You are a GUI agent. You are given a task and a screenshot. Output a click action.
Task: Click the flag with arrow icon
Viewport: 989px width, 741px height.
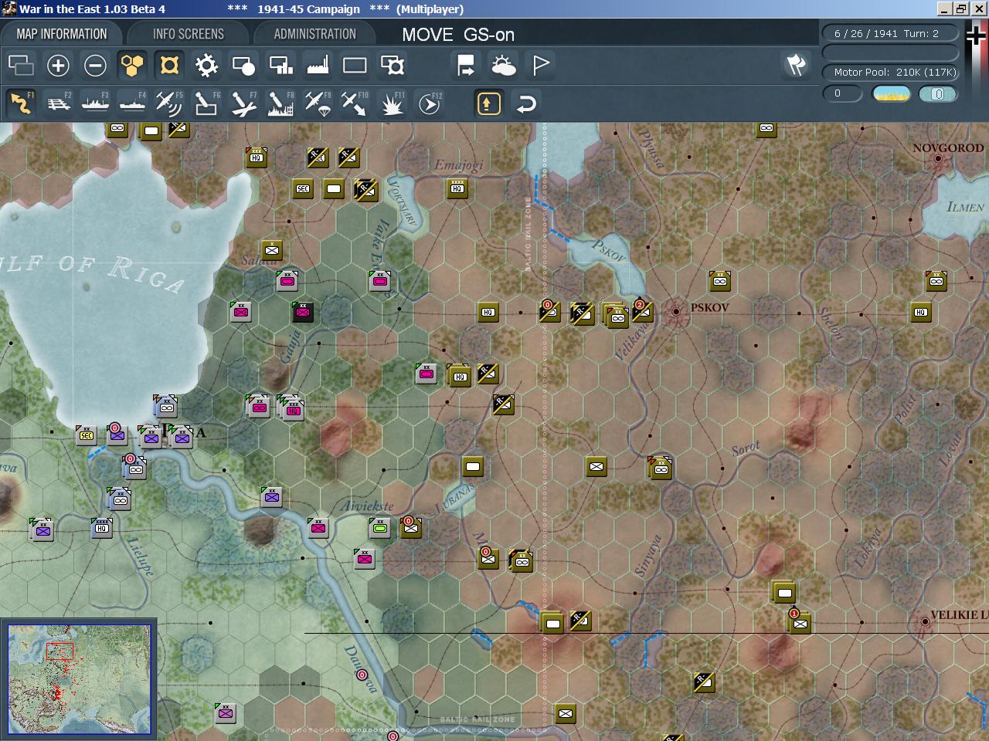466,66
